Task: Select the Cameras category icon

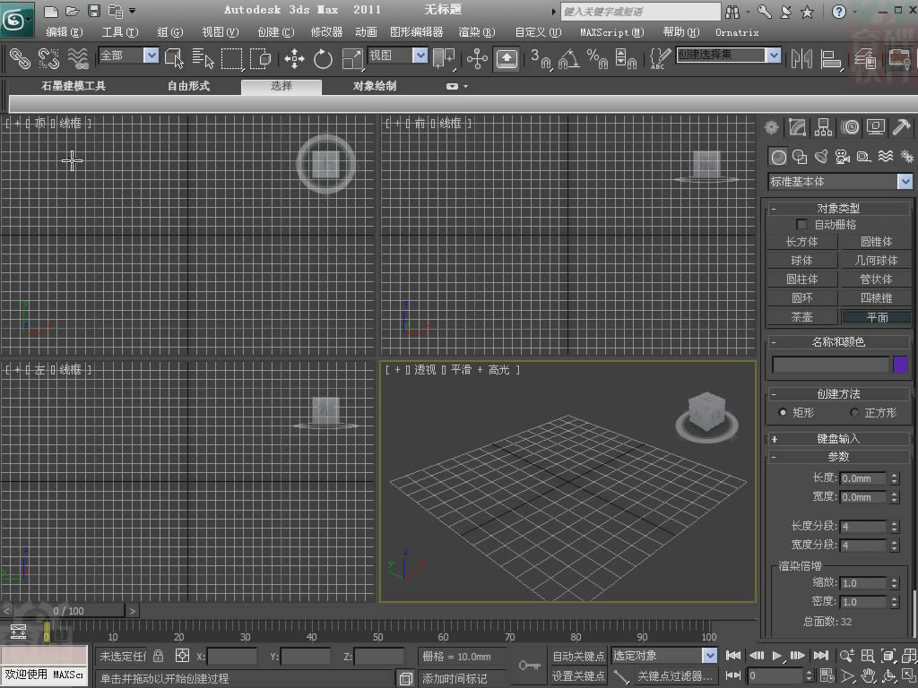Action: 843,157
